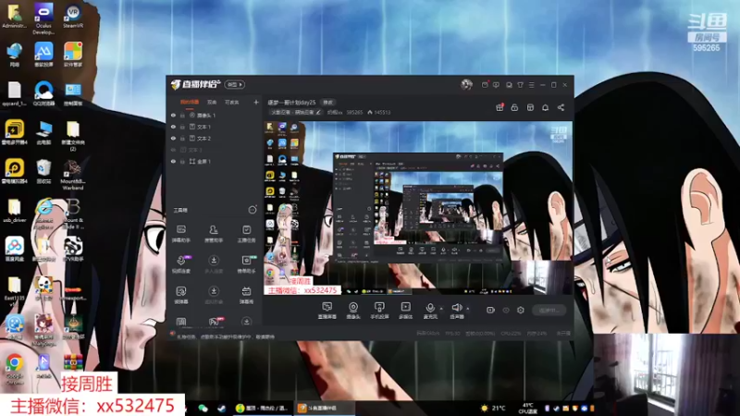Open the 房管助手 tool in the toolbox

(x=214, y=234)
